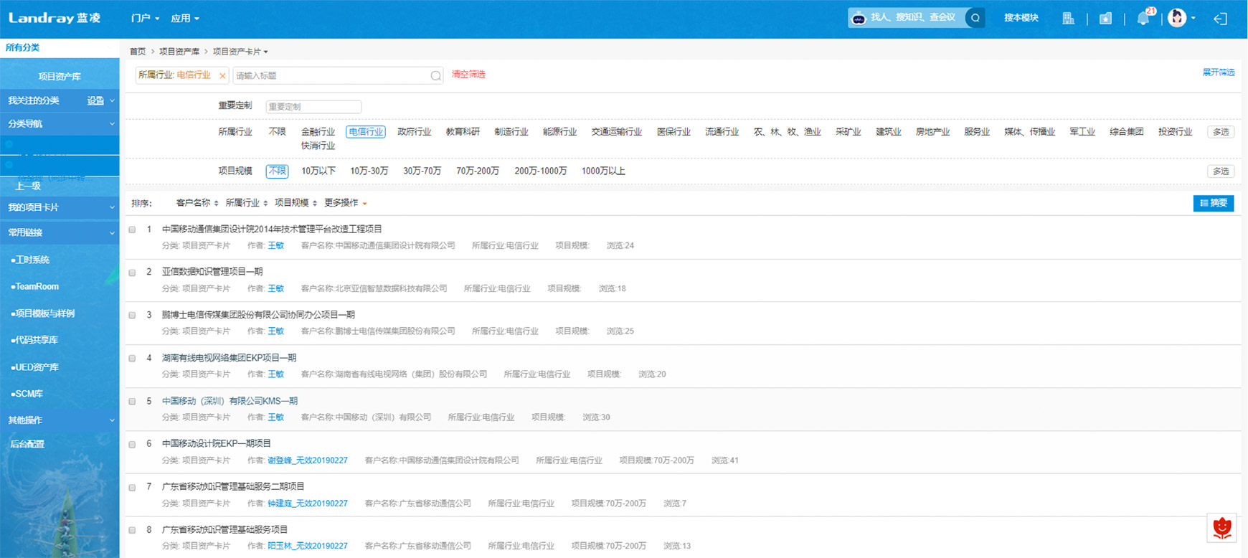1248x558 pixels.
Task: Collapse the 常用链接 sidebar section
Action: coord(112,232)
